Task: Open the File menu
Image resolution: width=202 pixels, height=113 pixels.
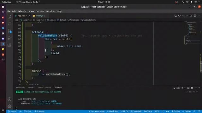Action: [9, 11]
